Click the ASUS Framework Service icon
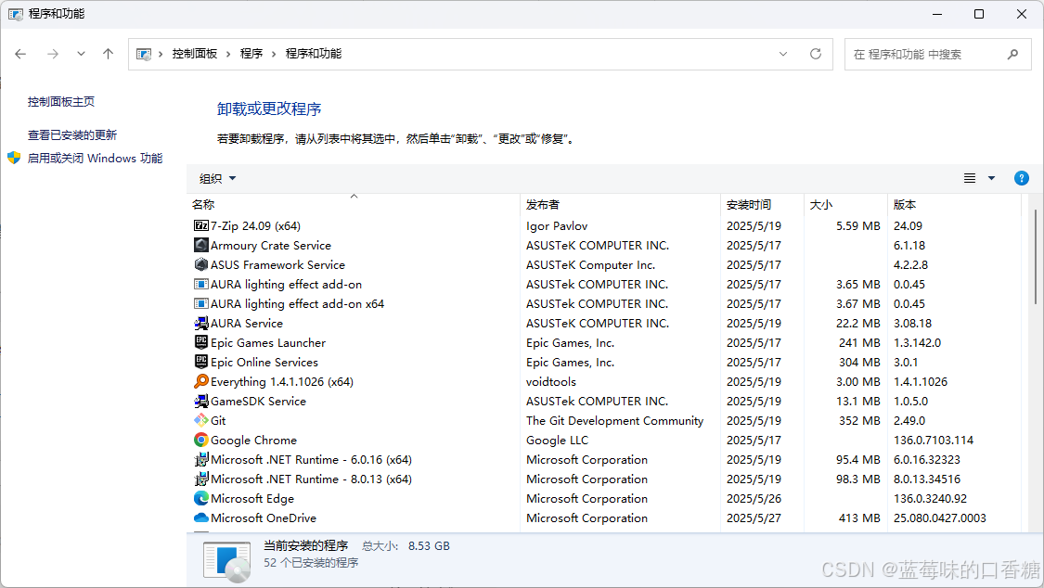This screenshot has height=588, width=1044. coord(201,264)
